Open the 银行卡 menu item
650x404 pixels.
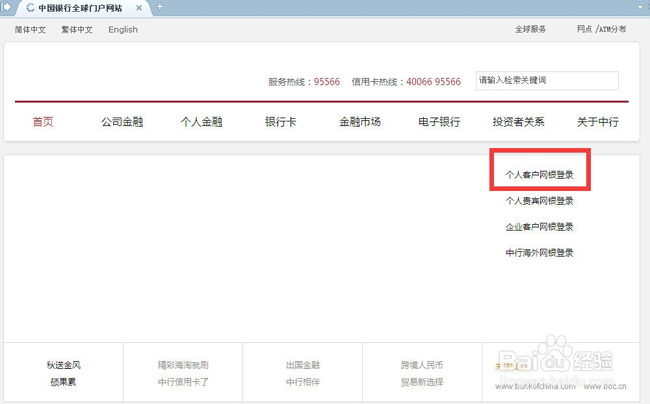click(281, 122)
